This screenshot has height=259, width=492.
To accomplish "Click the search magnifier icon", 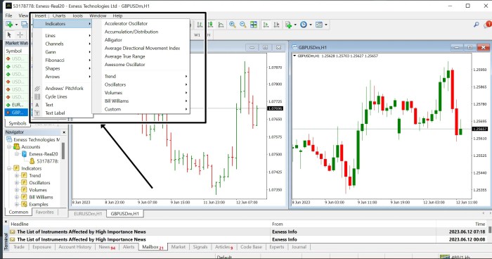I will coord(477,25).
